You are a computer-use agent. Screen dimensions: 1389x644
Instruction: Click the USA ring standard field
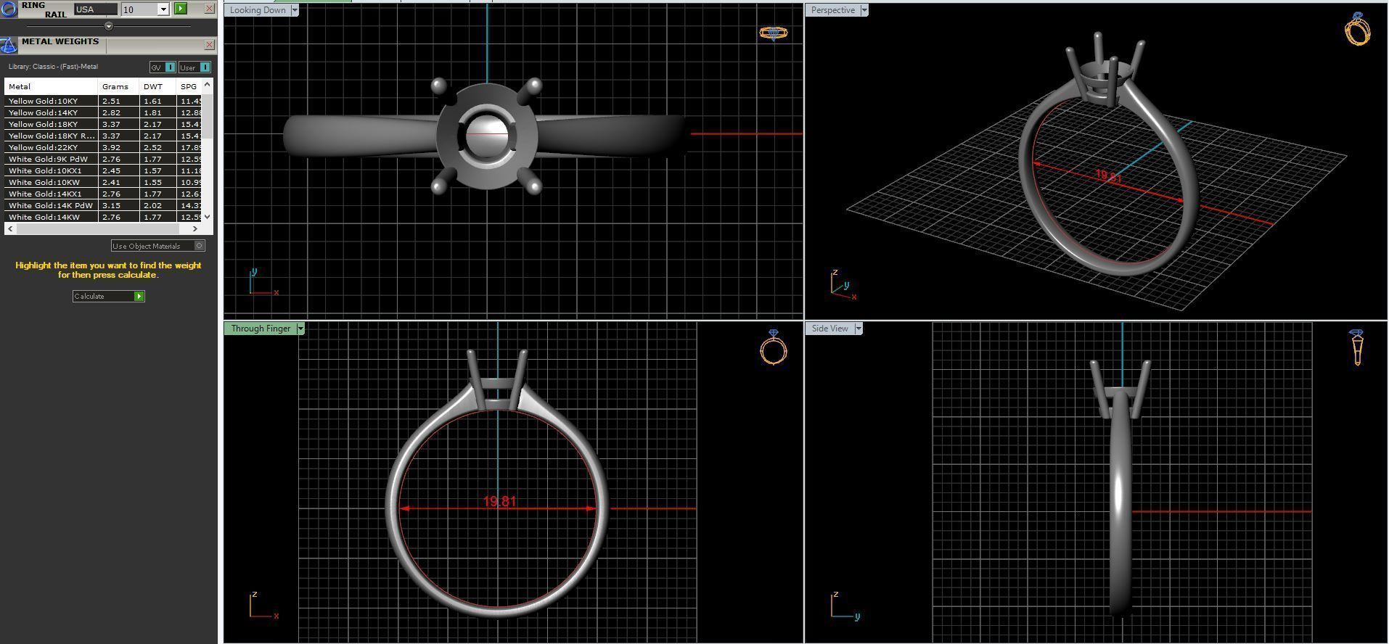click(95, 9)
